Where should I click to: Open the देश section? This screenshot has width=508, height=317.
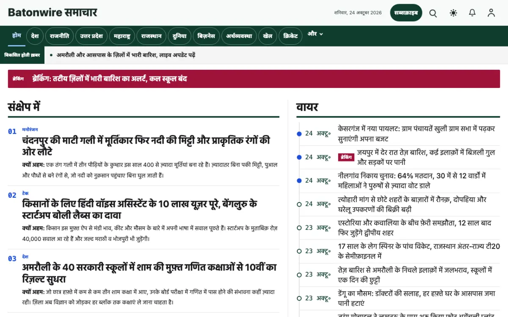click(x=35, y=36)
